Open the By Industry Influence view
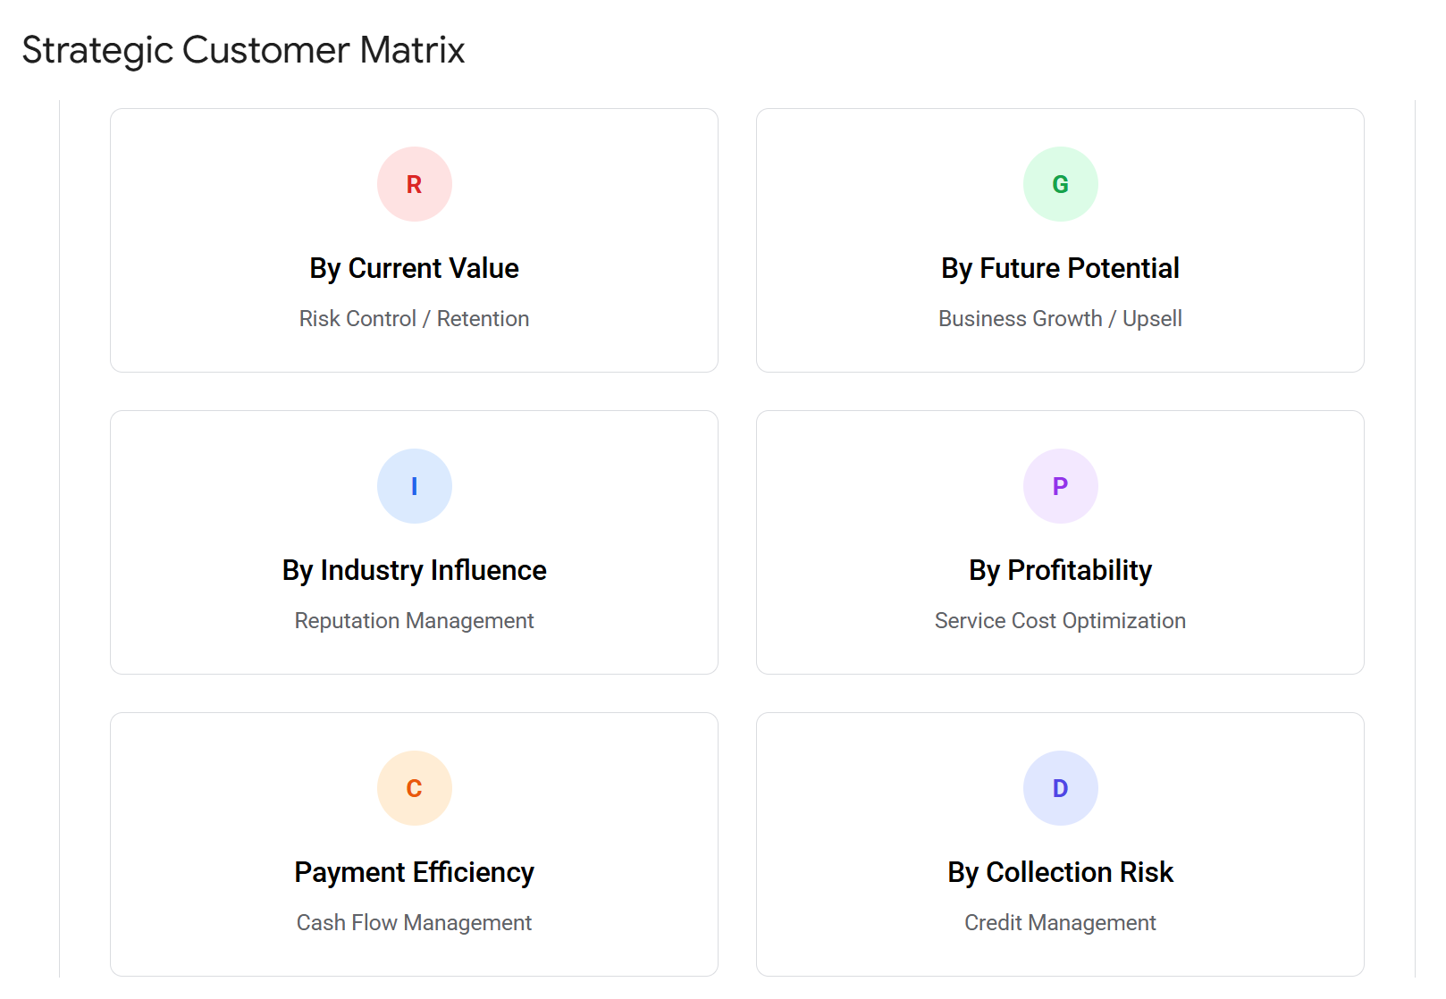1446x999 pixels. coord(414,569)
